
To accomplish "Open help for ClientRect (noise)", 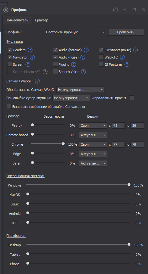I will [x=135, y=50].
